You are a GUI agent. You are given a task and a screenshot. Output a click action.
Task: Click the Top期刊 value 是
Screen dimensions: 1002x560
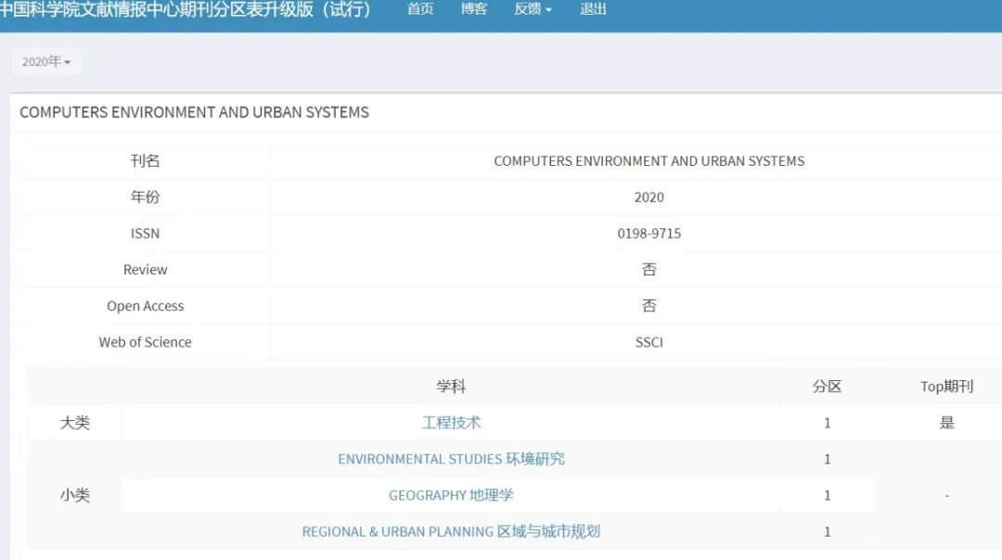(x=947, y=423)
